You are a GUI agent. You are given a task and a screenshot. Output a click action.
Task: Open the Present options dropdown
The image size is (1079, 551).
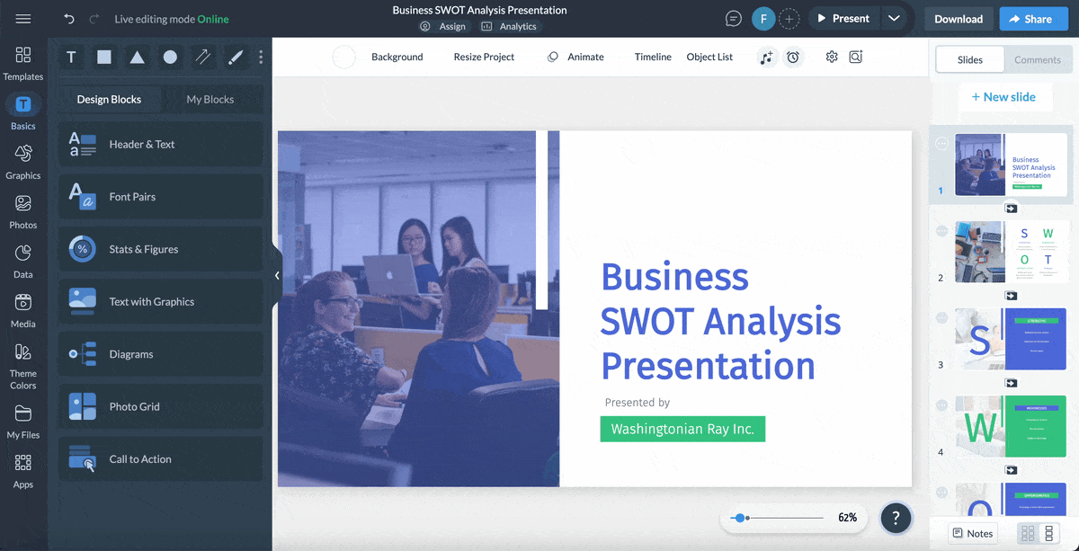[893, 18]
